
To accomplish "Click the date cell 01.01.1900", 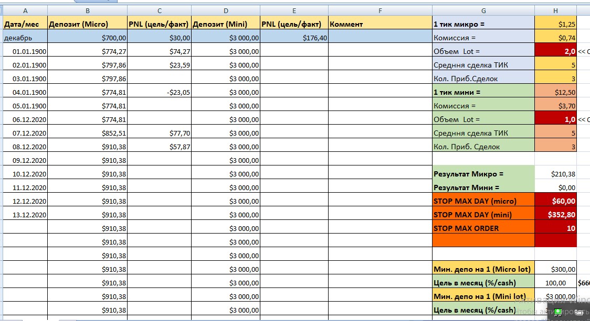I will click(x=25, y=50).
